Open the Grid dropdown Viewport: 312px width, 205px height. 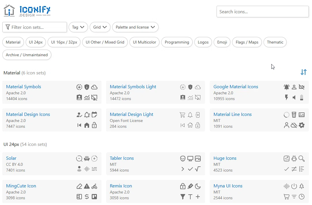point(100,27)
